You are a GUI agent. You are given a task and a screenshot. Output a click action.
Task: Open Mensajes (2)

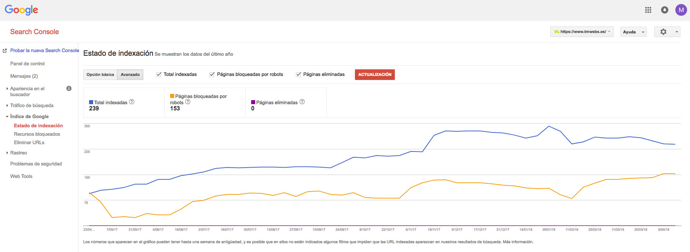(x=24, y=76)
